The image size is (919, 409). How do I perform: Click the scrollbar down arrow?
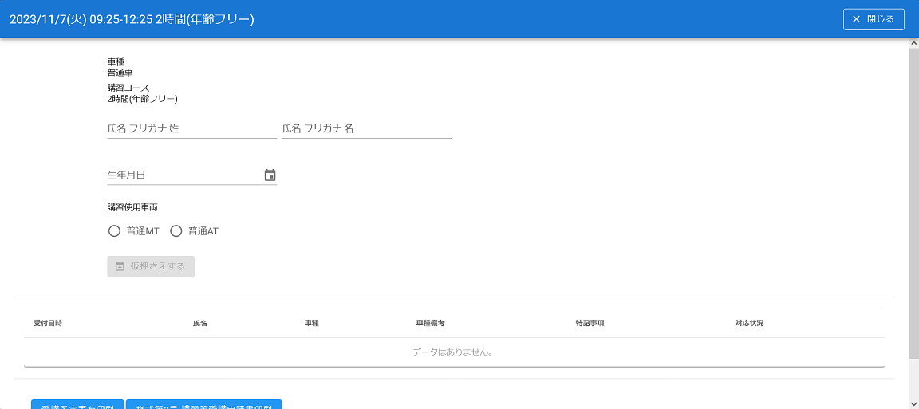[913, 403]
